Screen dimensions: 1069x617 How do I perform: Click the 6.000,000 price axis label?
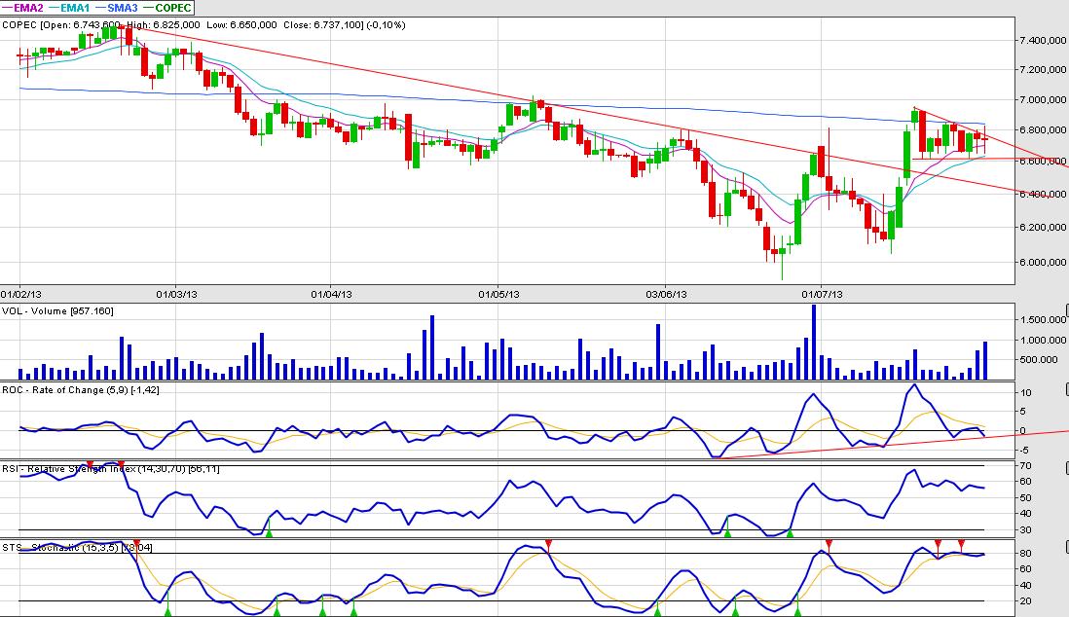click(x=1036, y=263)
